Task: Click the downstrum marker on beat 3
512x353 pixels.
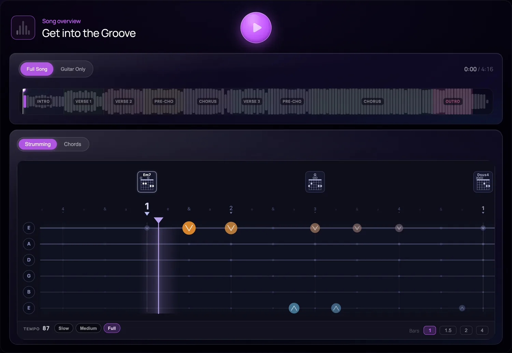Action: (315, 228)
